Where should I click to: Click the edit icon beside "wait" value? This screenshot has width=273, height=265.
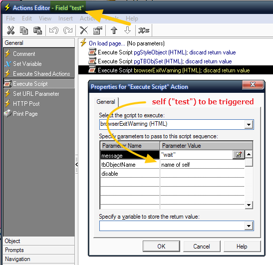click(239, 155)
